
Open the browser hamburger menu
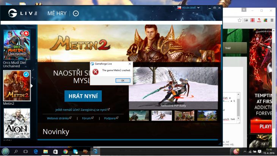pyautogui.click(x=272, y=20)
